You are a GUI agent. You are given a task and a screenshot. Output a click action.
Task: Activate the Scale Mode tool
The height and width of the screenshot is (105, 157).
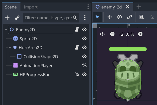click(x=130, y=17)
